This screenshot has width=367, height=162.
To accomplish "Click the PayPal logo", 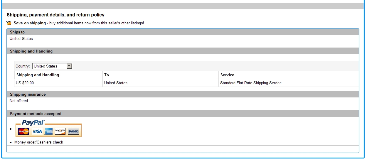I will [33, 123].
